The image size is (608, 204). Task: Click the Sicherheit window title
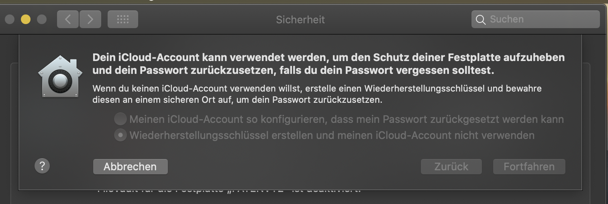tap(300, 20)
